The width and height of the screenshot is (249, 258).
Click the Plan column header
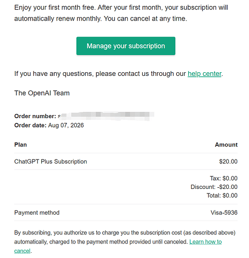point(21,144)
